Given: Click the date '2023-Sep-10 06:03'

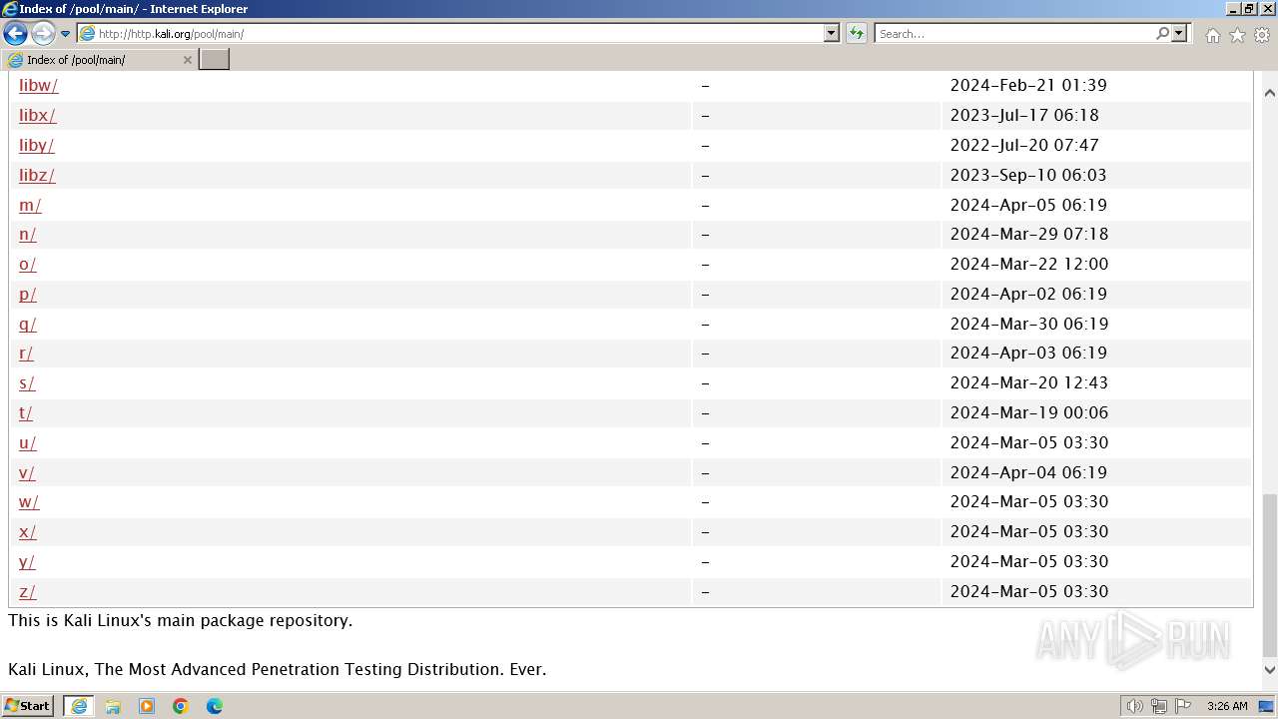Looking at the screenshot, I should coord(1028,175).
